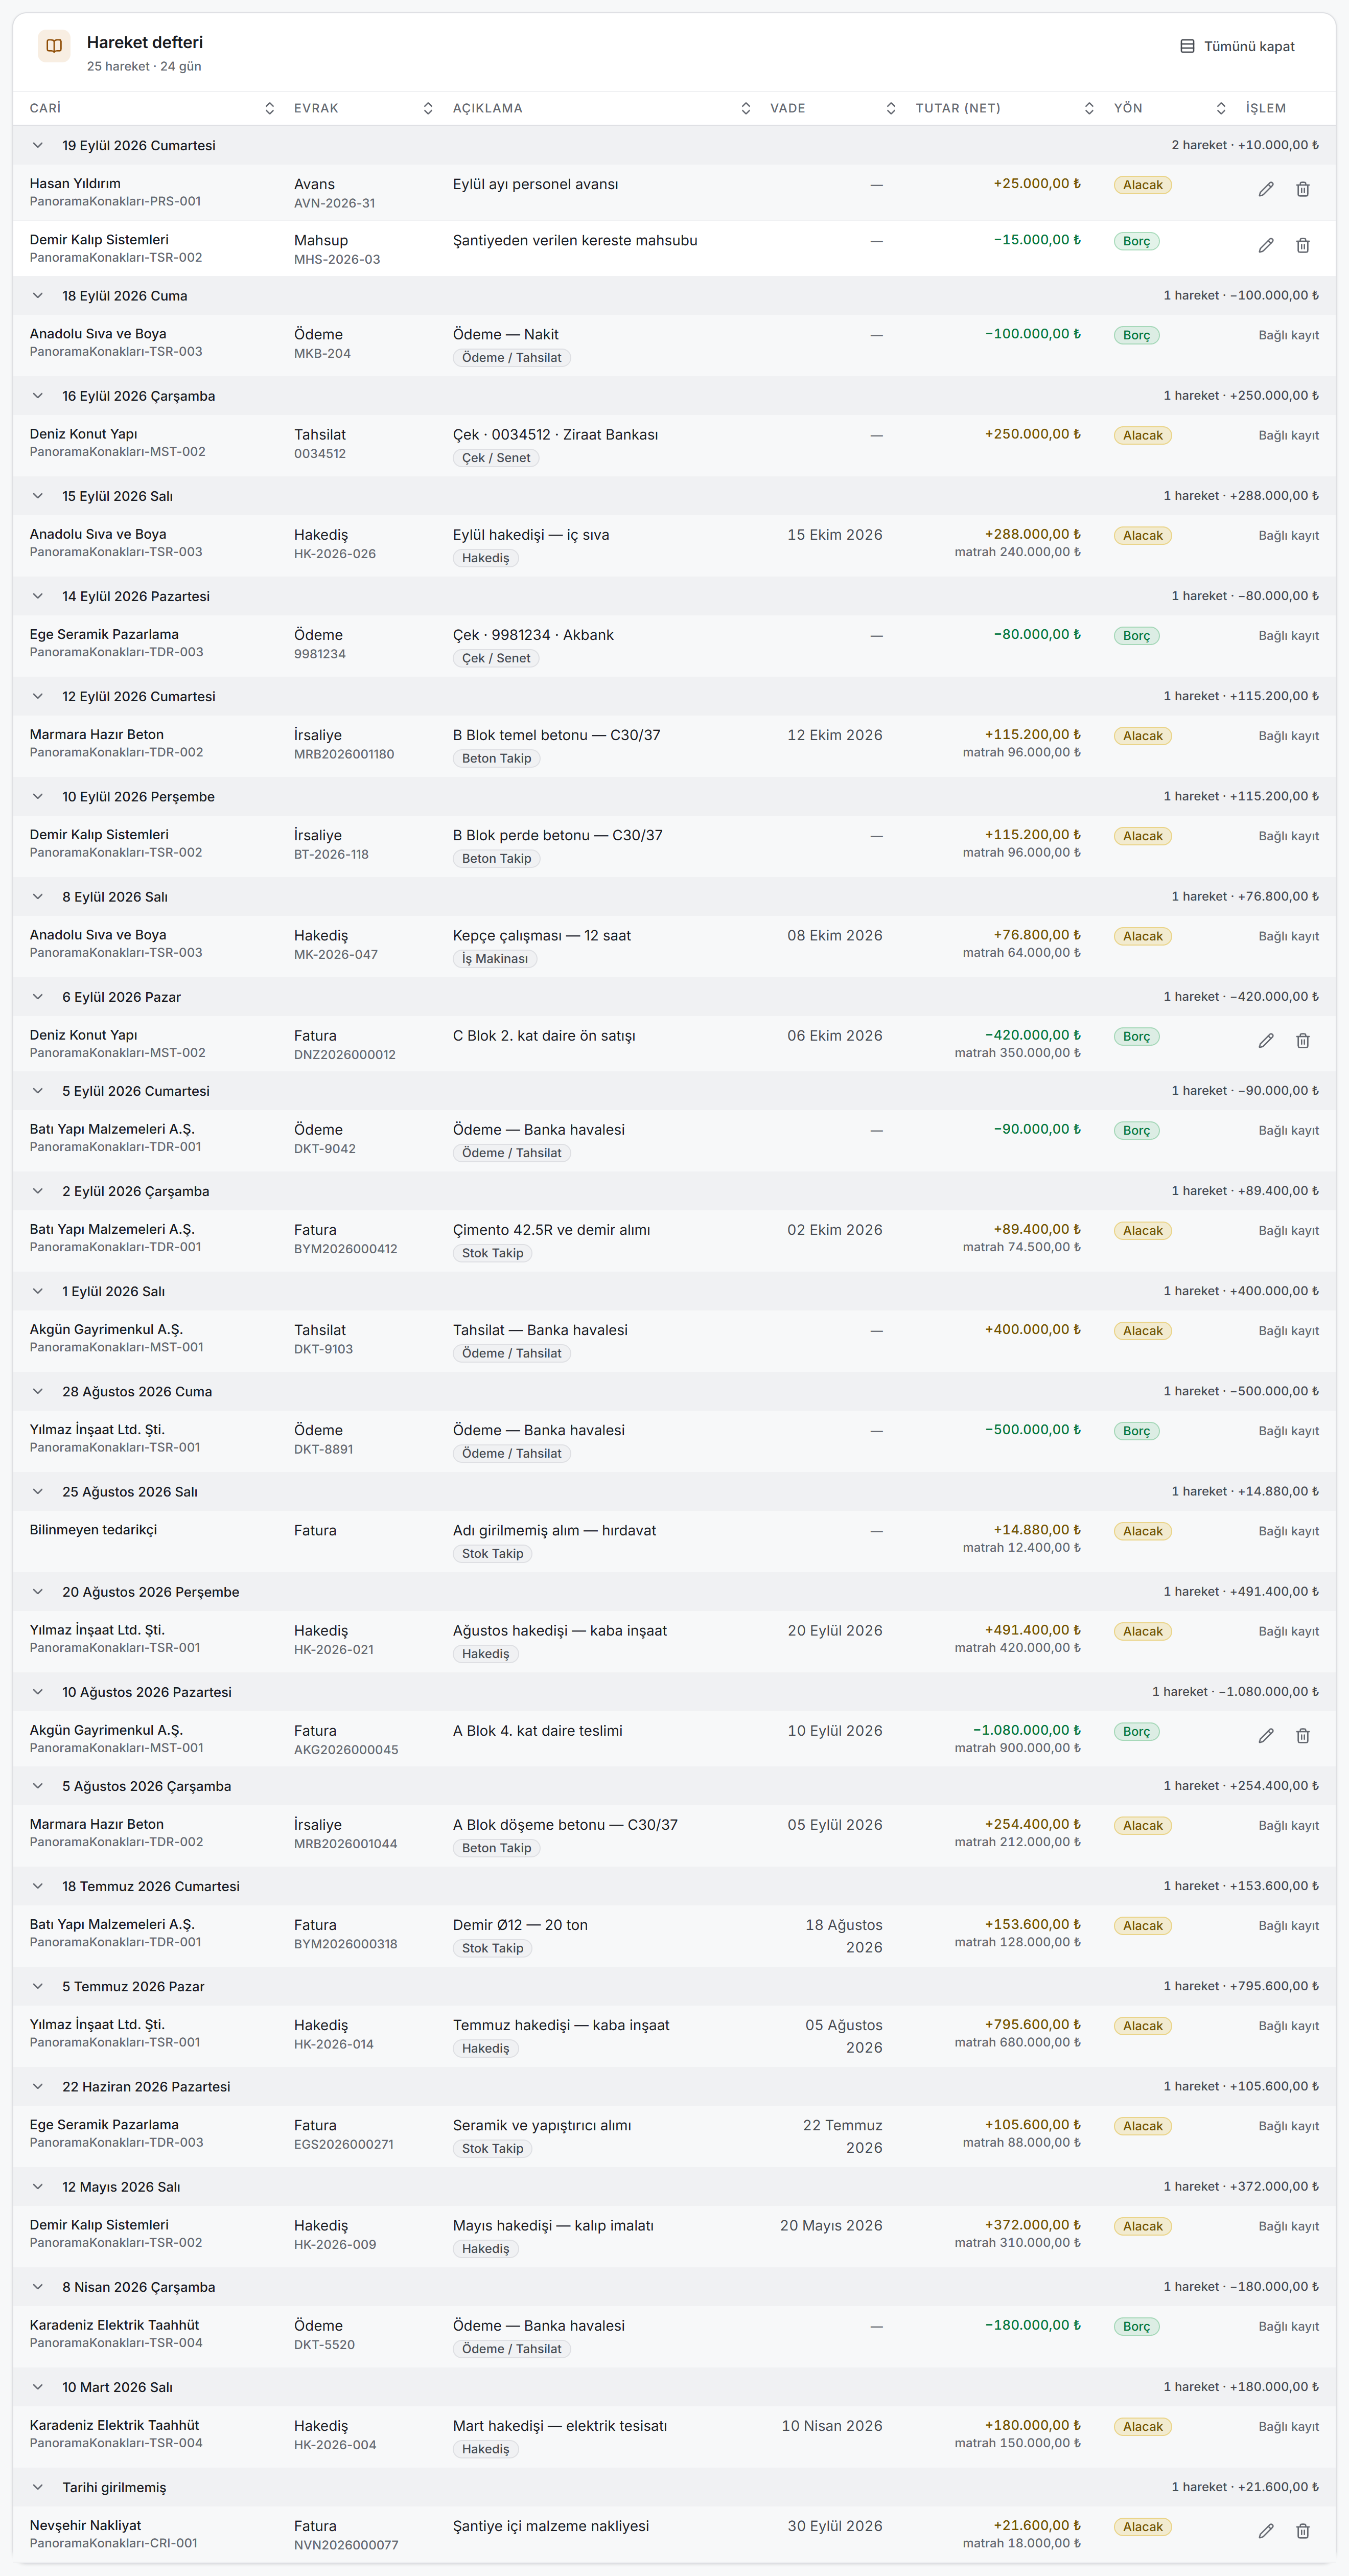This screenshot has width=1349, height=2576.
Task: Edit the Nevşehir Nakliyat fatura row
Action: tap(1265, 2531)
